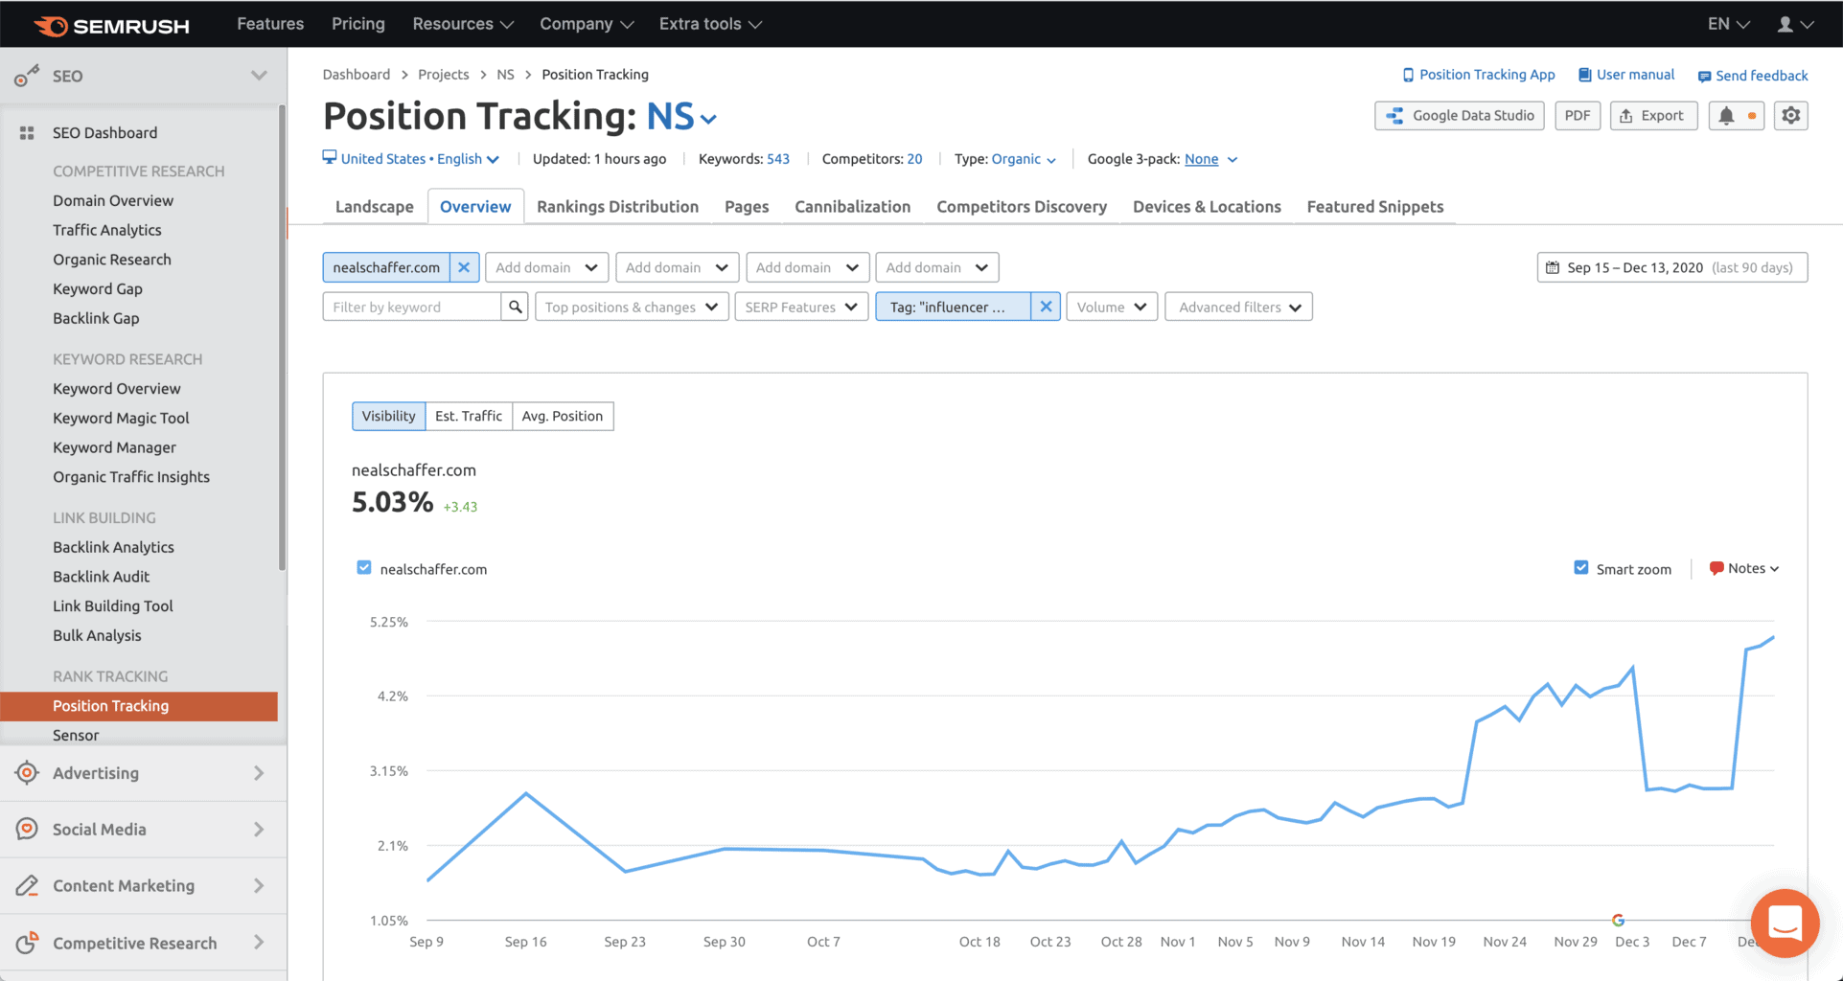Click the notification bell icon
Viewport: 1843px width, 981px height.
point(1726,116)
